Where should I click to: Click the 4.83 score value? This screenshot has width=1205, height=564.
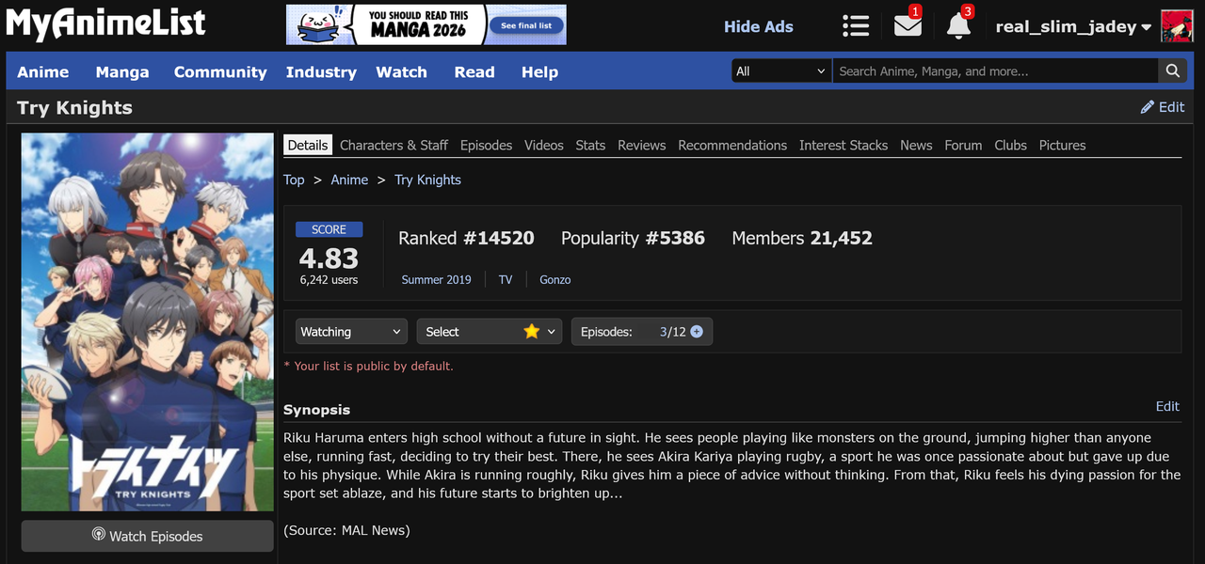click(329, 258)
